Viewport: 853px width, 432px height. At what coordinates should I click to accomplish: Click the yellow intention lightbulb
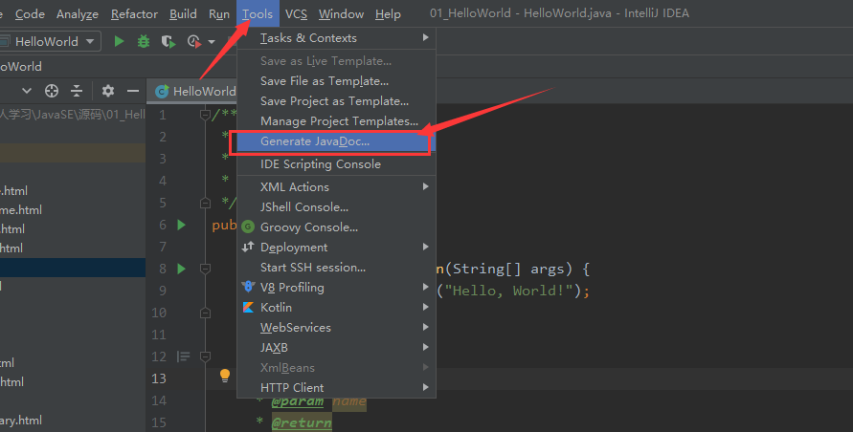225,375
